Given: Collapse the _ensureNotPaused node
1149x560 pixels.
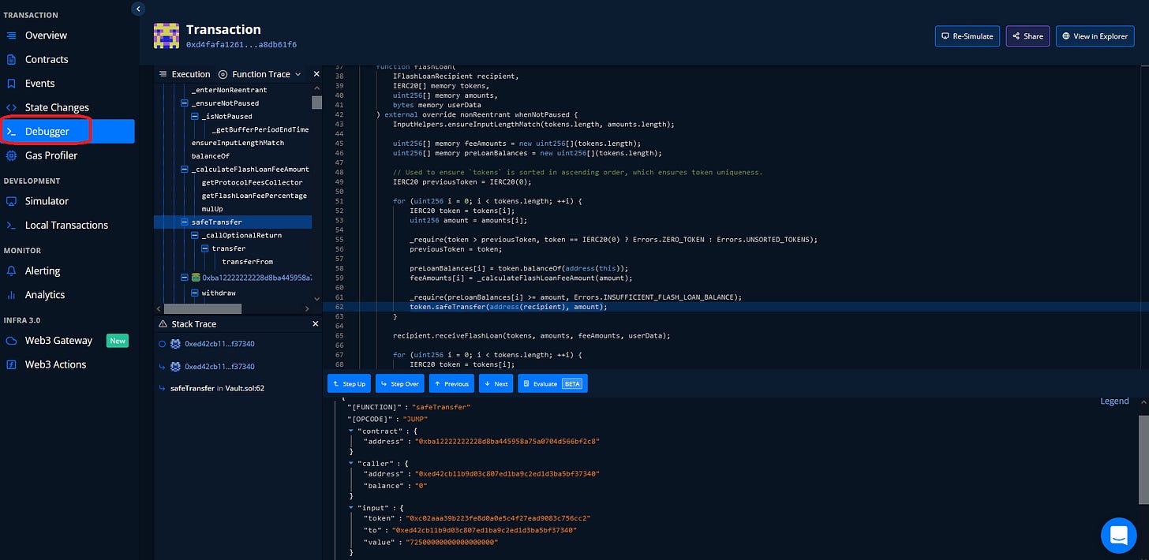Looking at the screenshot, I should (185, 103).
